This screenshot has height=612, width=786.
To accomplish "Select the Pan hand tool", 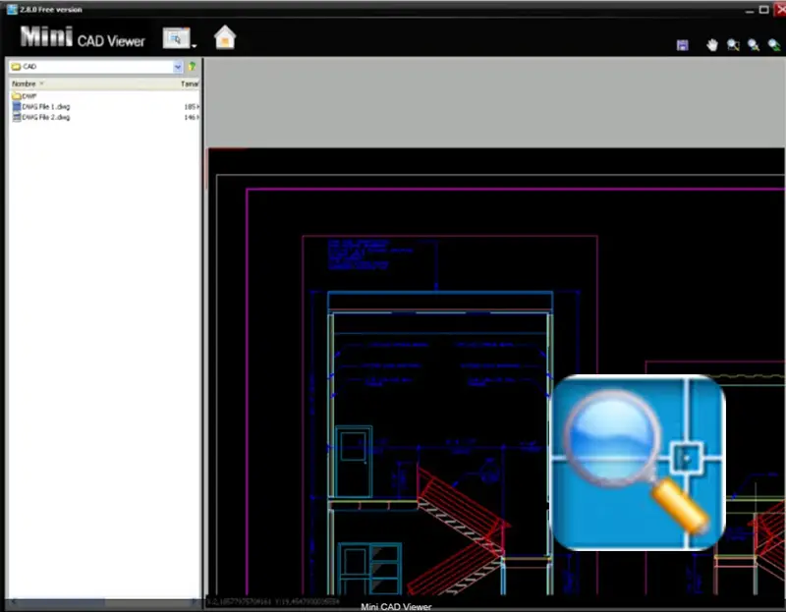I will [x=711, y=45].
